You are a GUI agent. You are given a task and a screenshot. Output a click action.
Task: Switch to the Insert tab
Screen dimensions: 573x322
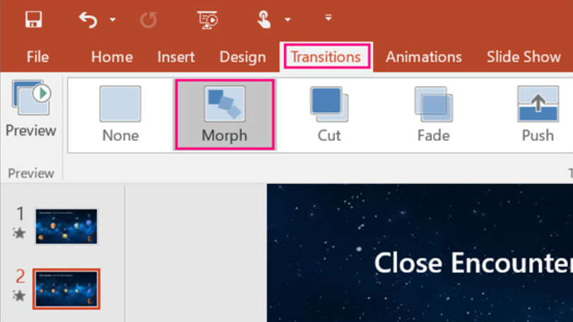(x=176, y=57)
